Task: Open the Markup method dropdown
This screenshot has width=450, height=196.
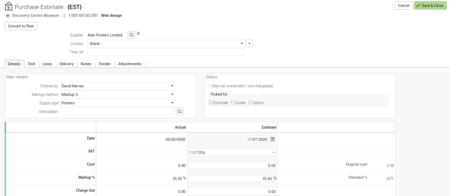Action: tap(172, 94)
